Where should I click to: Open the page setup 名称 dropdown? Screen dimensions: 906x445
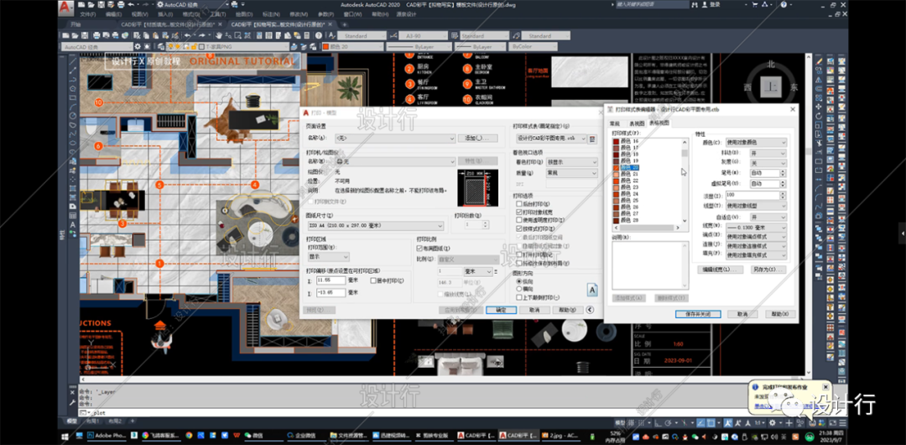[395, 139]
